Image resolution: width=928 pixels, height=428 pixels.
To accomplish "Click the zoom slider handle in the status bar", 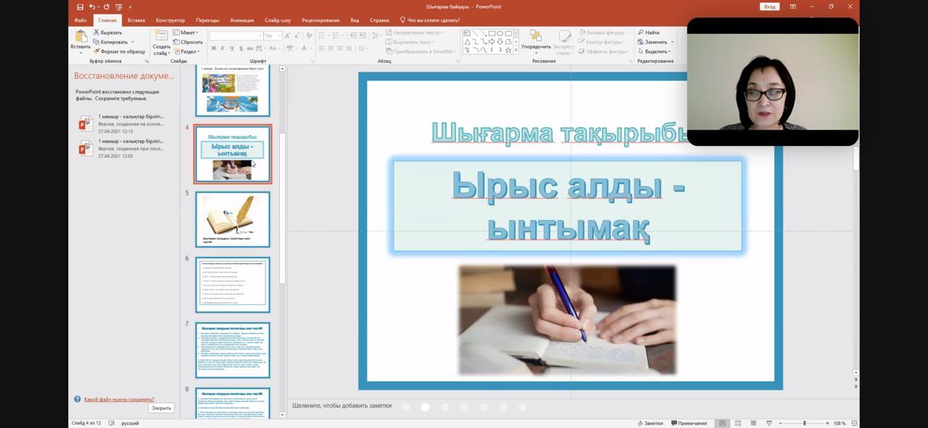I will tap(804, 423).
